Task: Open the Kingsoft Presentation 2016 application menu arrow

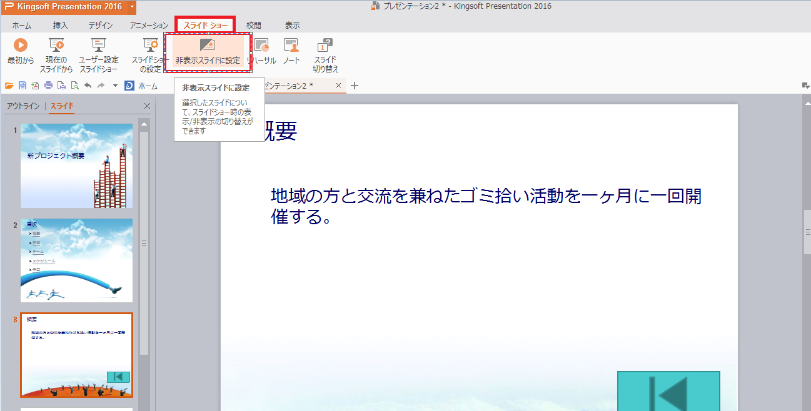Action: click(131, 7)
